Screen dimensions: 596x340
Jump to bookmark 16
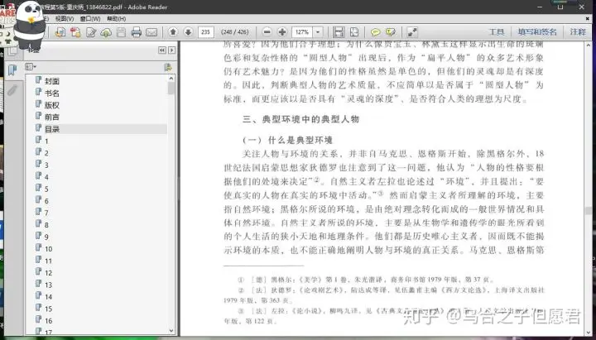tap(48, 321)
